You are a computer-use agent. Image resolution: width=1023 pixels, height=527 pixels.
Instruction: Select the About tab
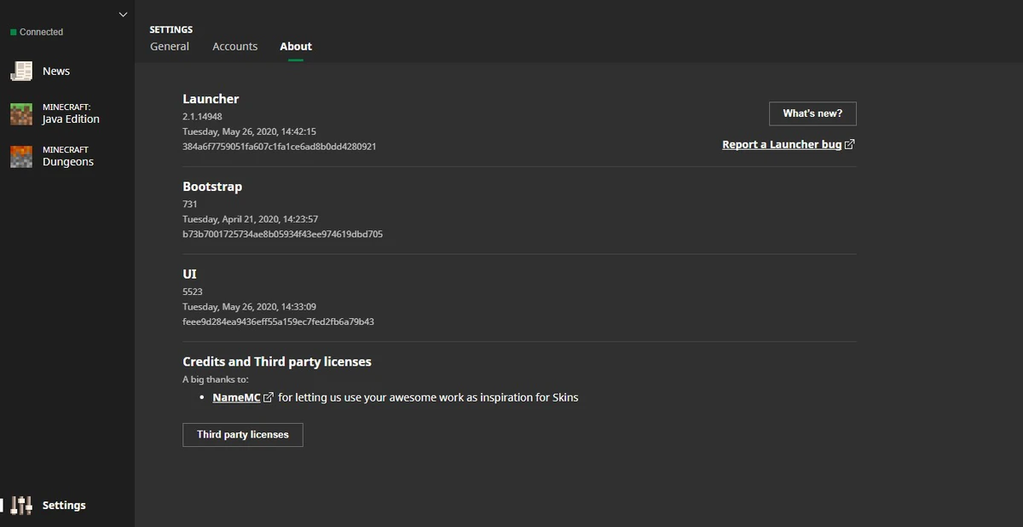tap(296, 46)
